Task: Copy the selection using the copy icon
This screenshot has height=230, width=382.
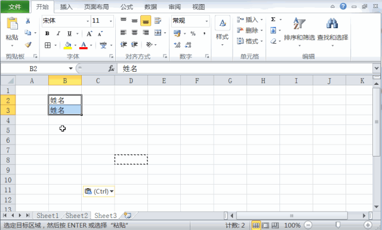Action: click(x=28, y=32)
